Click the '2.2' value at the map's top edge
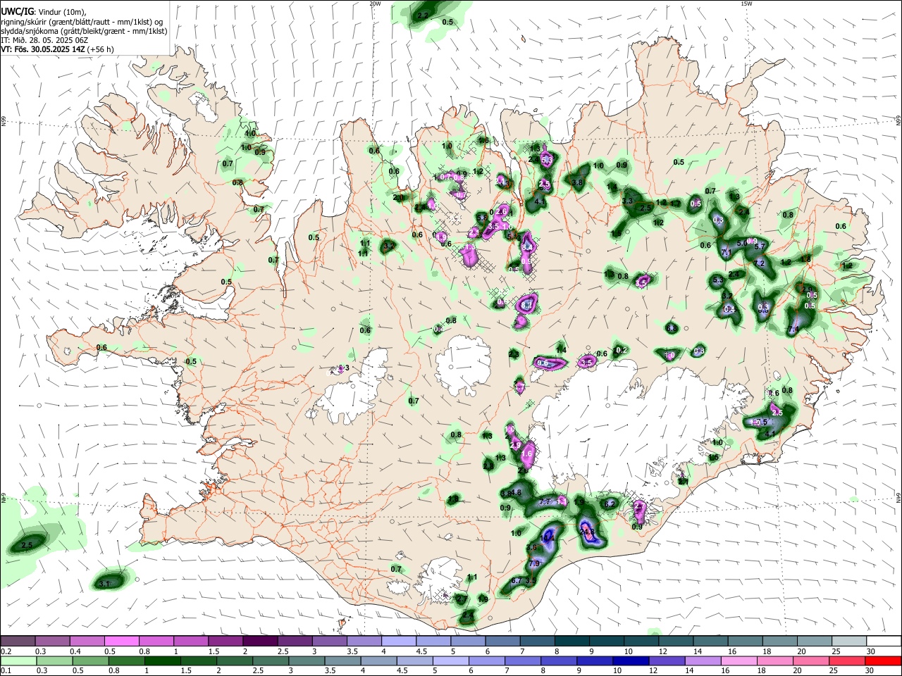The width and height of the screenshot is (902, 676). (x=423, y=15)
